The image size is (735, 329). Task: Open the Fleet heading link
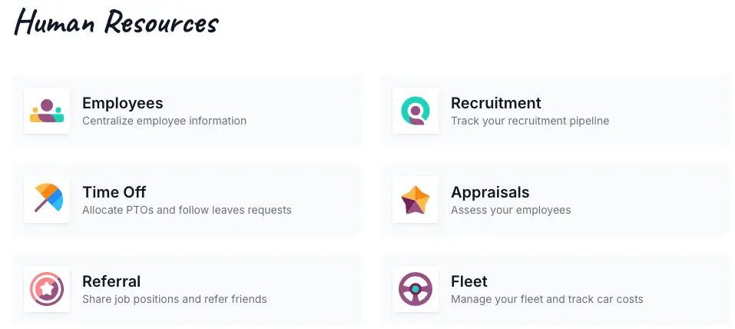[x=468, y=281]
